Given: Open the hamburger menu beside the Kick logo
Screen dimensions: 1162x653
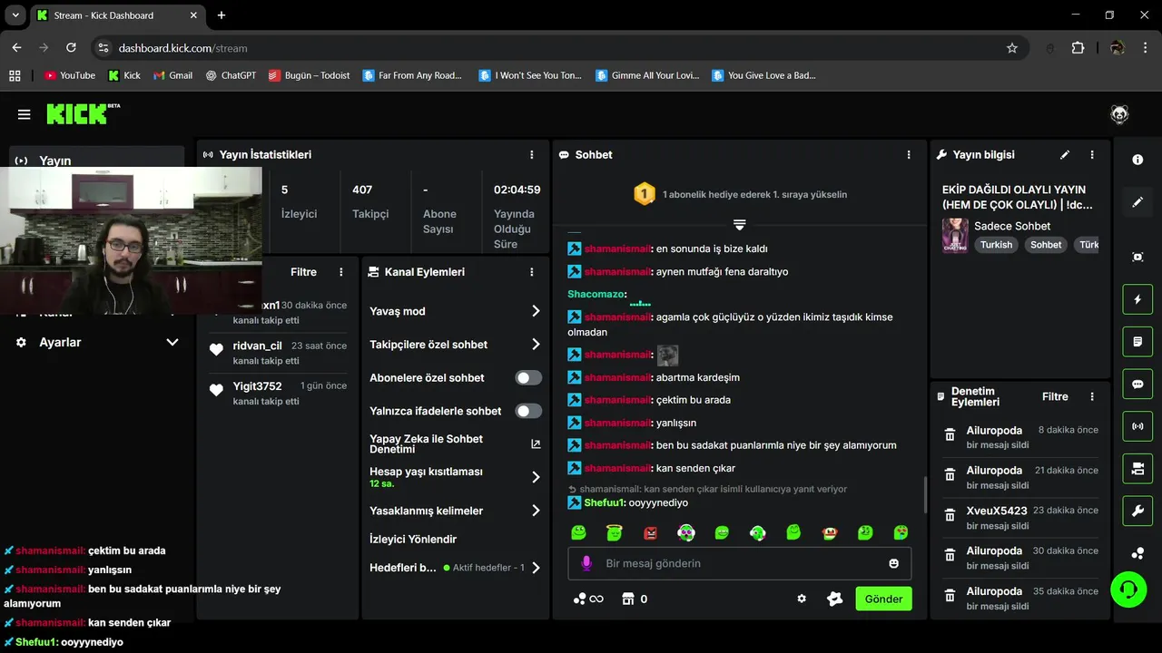Looking at the screenshot, I should [25, 114].
